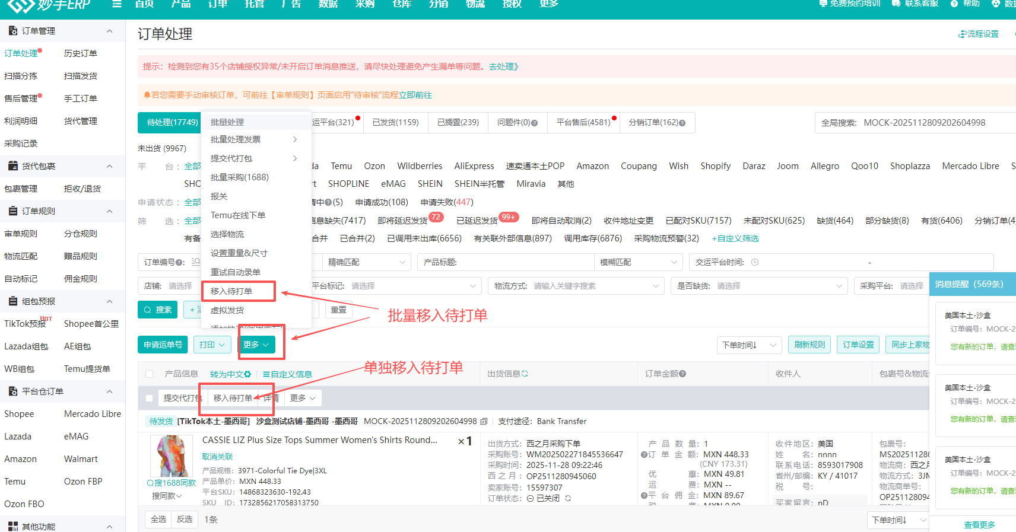Open the teal 更多 dropdown next to 打印
Viewport: 1016px width, 532px height.
coord(256,345)
